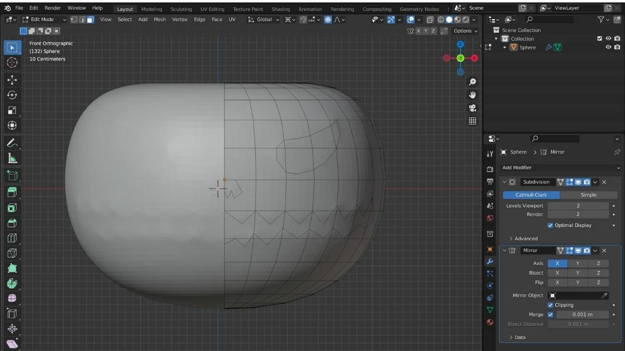The image size is (625, 351).
Task: Adjust the Levels Viewport value field
Action: pyautogui.click(x=578, y=206)
